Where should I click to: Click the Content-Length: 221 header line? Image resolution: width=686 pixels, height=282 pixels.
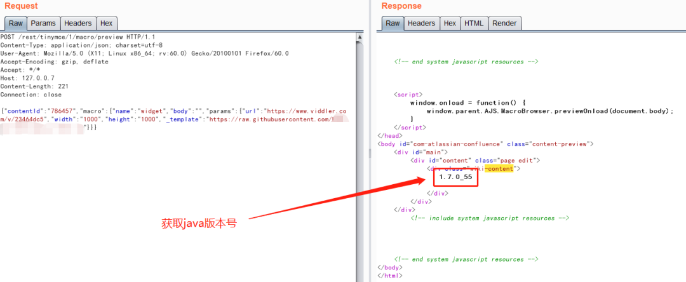[x=34, y=86]
